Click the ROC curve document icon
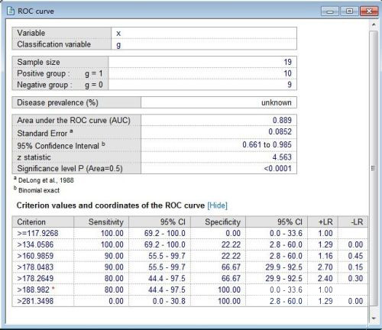Image resolution: width=382 pixels, height=330 pixels. click(x=10, y=11)
